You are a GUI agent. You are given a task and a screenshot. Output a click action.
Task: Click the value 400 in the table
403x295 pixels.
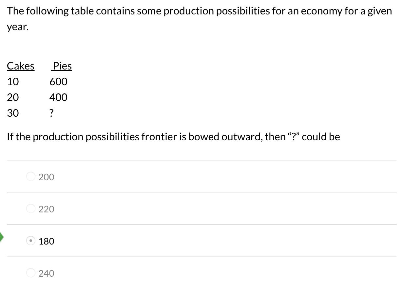(59, 97)
